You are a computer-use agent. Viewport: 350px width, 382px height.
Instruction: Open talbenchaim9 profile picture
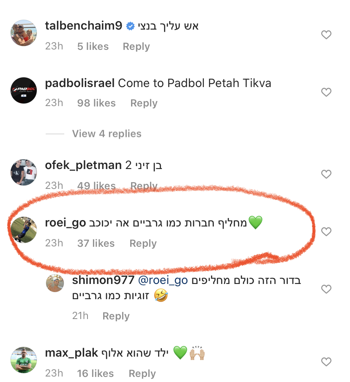(23, 33)
